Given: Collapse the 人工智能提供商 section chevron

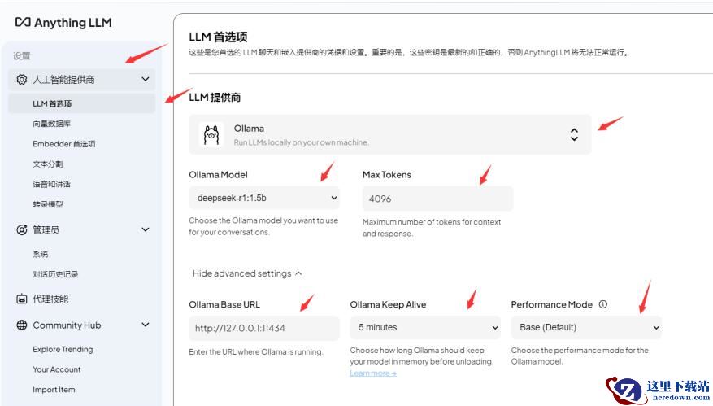Looking at the screenshot, I should tap(145, 79).
